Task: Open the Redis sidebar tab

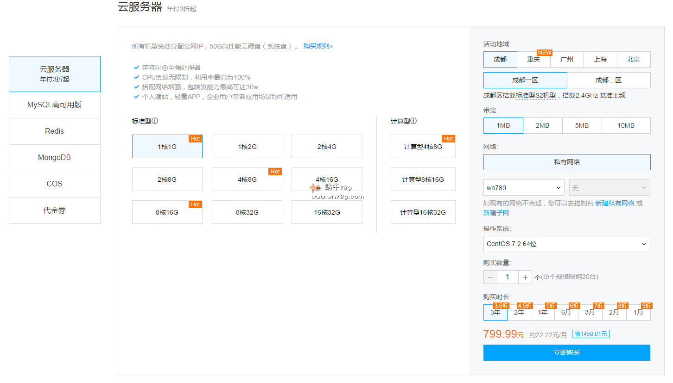Action: (x=55, y=131)
